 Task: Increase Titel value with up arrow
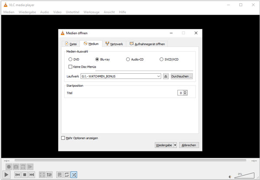tap(185, 92)
